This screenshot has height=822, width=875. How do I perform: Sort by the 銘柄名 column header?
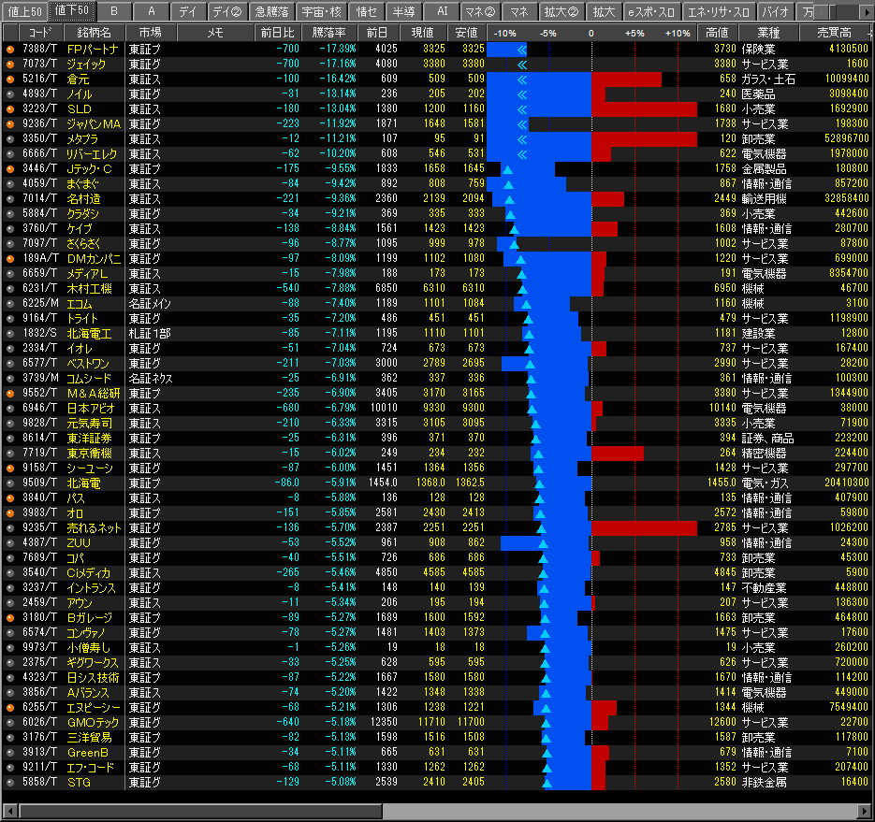94,33
